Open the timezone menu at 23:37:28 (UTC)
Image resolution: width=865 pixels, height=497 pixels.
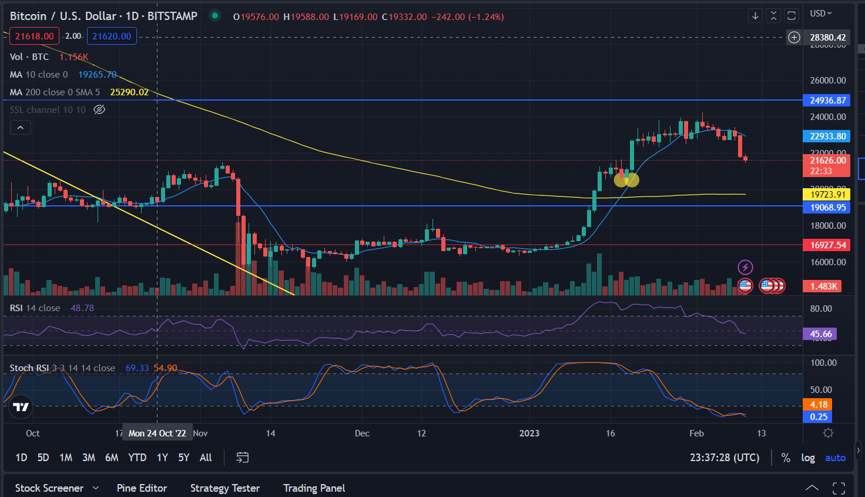pyautogui.click(x=725, y=458)
